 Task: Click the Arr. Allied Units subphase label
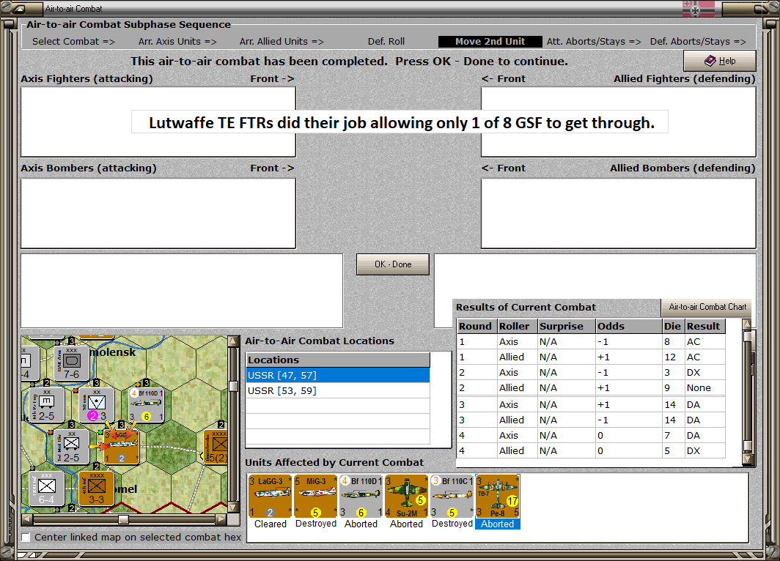282,42
